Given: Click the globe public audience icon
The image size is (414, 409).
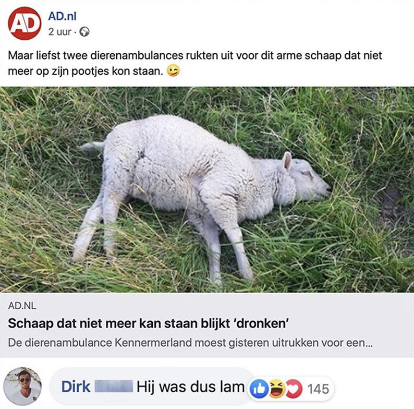Looking at the screenshot, I should 84,32.
